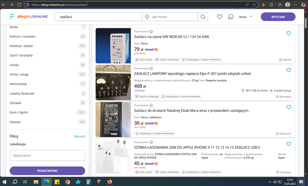Select the Dom i Ogród category

[x=18, y=112]
